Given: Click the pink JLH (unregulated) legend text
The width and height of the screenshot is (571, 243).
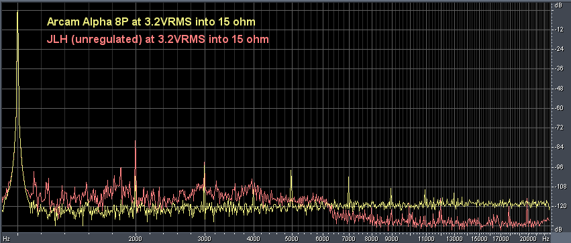Looking at the screenshot, I should click(x=158, y=40).
